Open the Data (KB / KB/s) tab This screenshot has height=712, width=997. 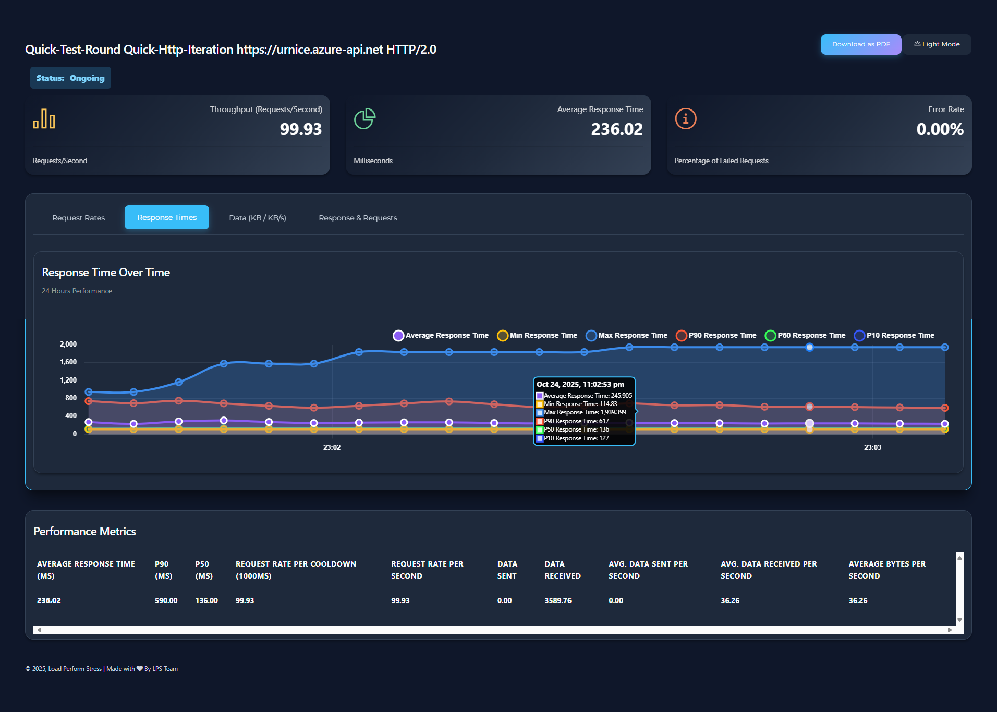(258, 217)
